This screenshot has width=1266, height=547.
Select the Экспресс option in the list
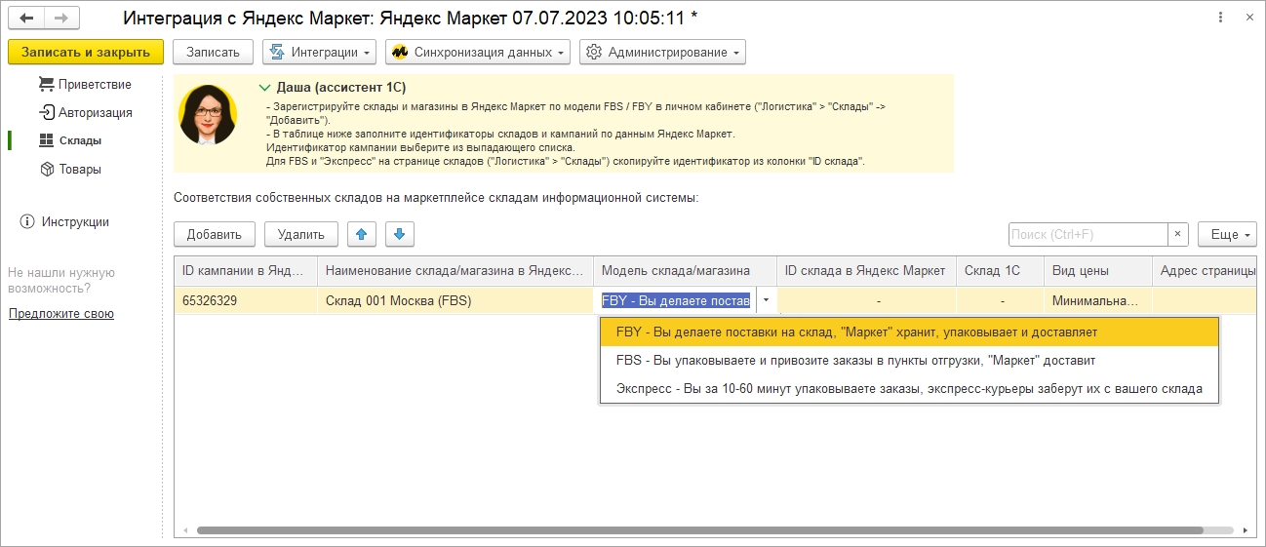pyautogui.click(x=909, y=388)
